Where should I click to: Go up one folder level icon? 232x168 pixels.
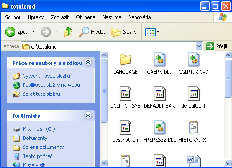68,32
